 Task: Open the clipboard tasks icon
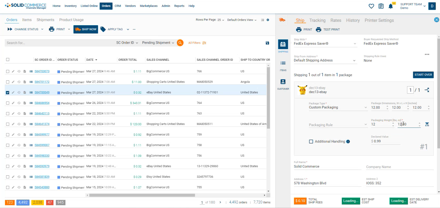point(381,6)
